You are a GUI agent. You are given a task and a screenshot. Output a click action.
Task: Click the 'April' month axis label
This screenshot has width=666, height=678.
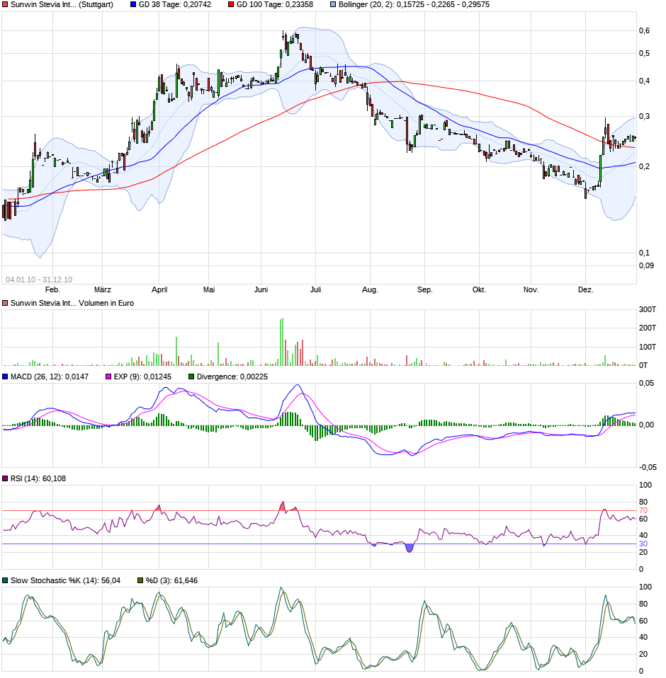tap(159, 289)
